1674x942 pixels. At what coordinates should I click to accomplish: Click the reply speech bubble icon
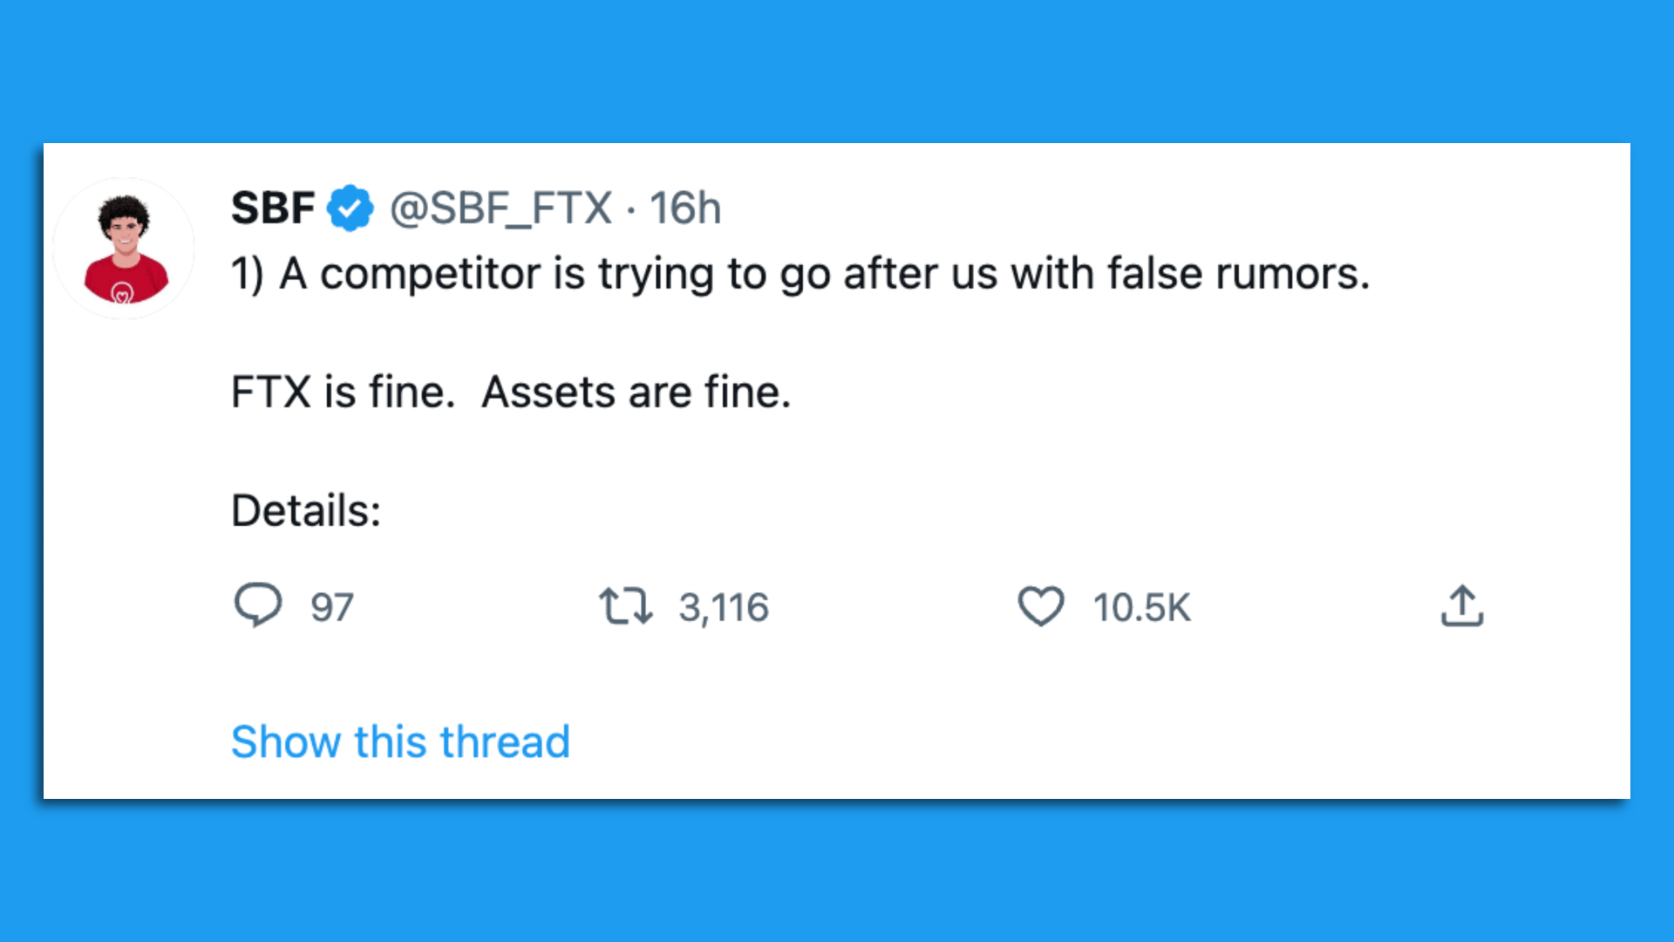tap(258, 604)
